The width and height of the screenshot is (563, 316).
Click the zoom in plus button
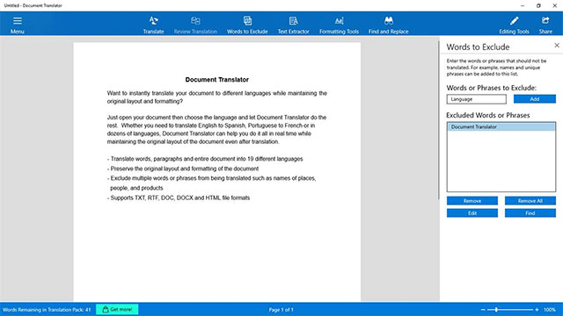[x=537, y=310]
